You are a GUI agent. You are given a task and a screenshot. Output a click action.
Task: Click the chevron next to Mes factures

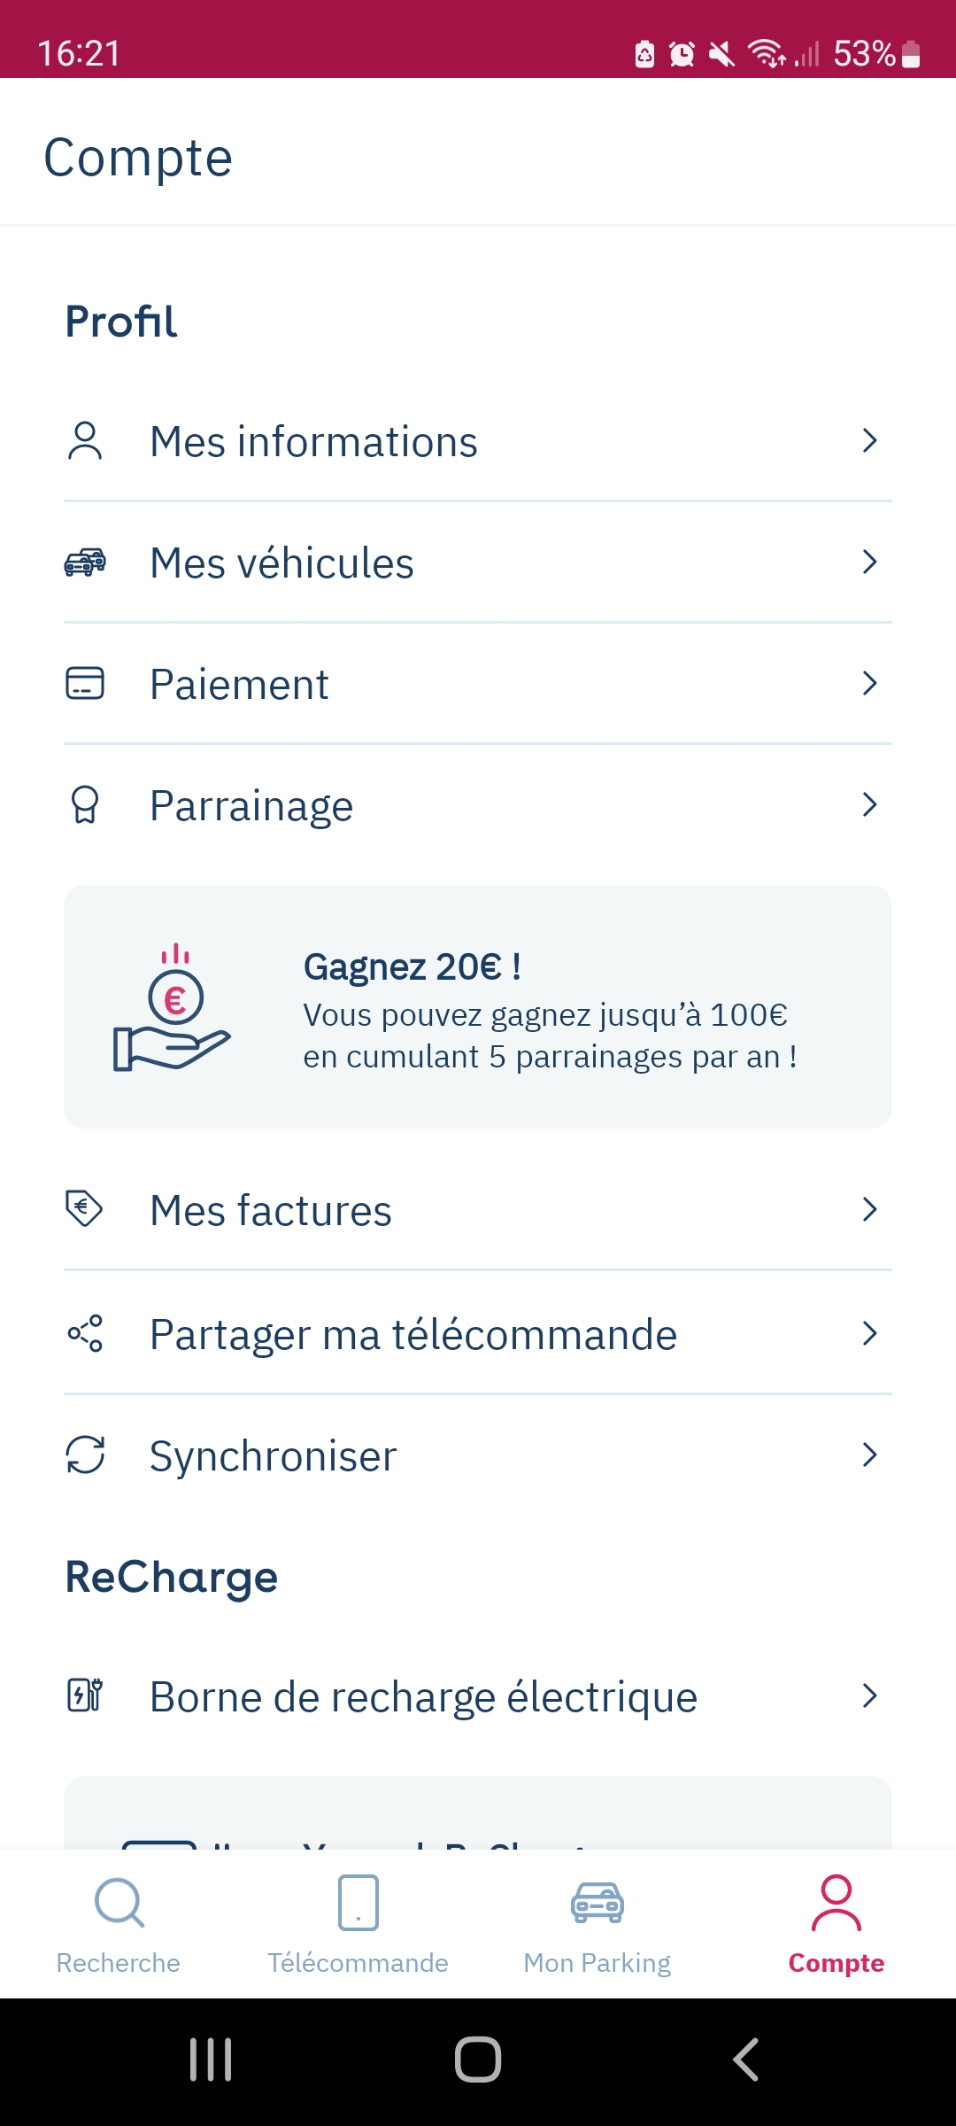click(869, 1209)
